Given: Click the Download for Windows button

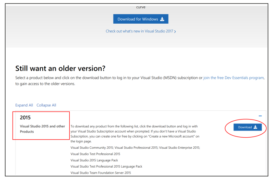Looking at the screenshot, I should pyautogui.click(x=140, y=19).
